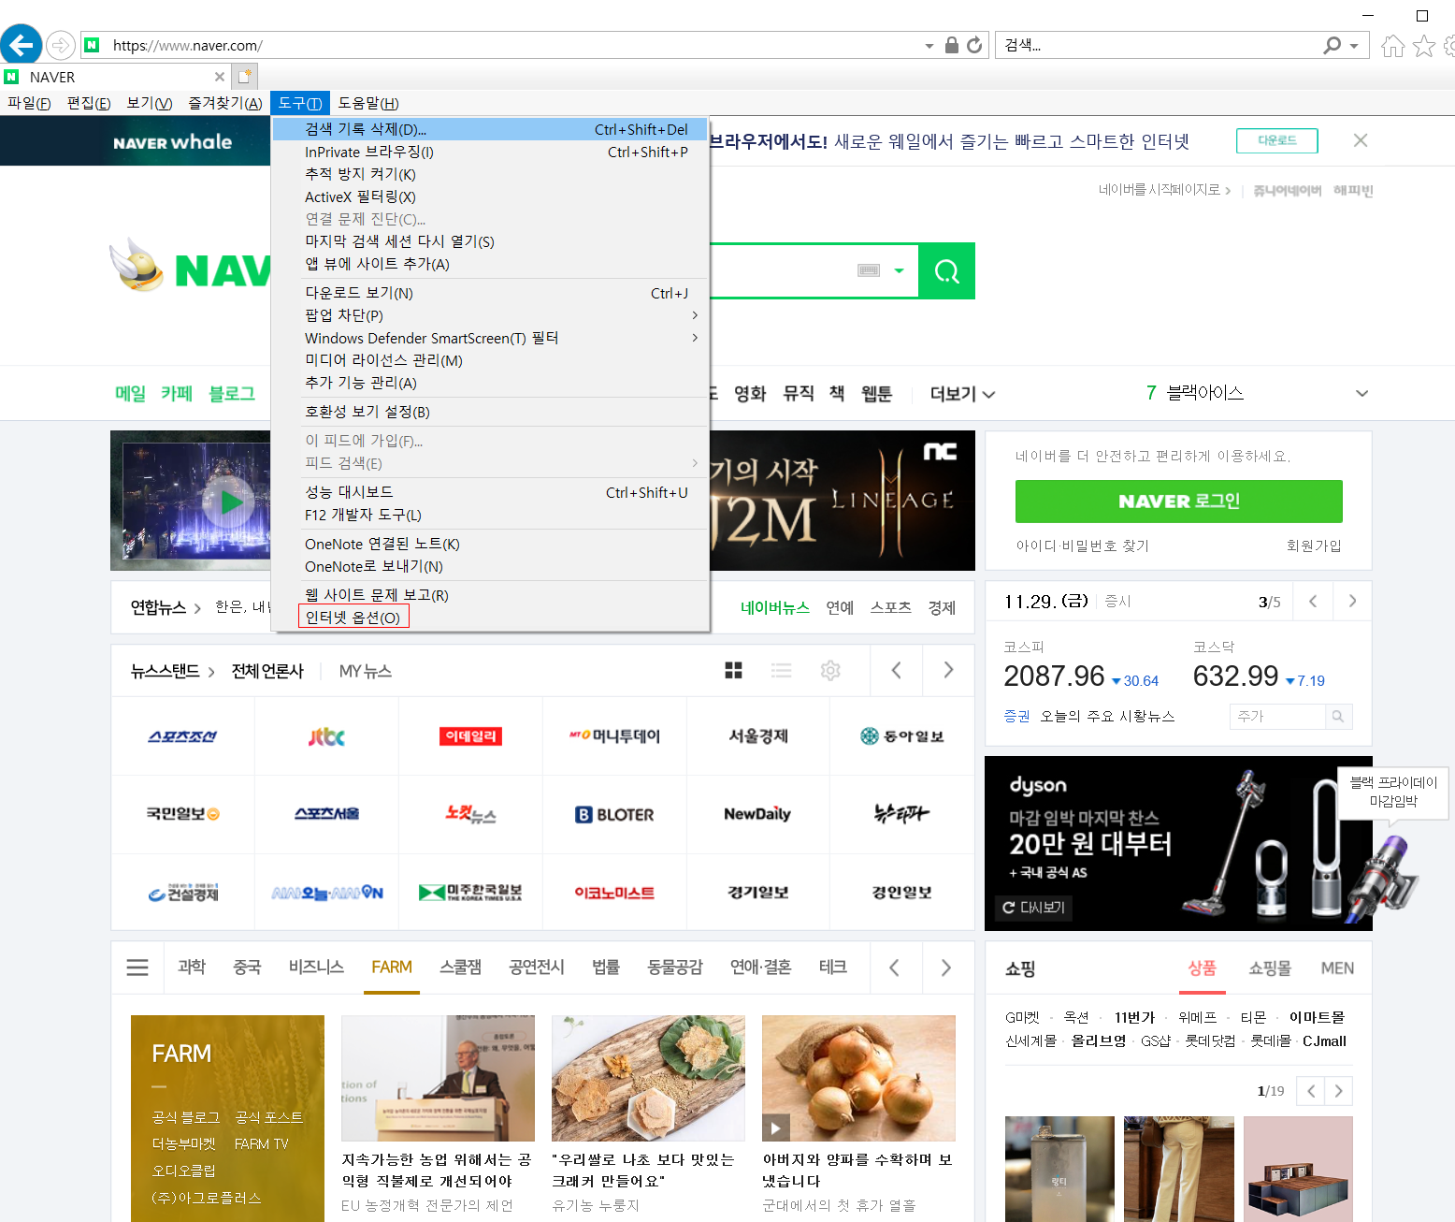Viewport: 1455px width, 1222px height.
Task: Switch newsstand to grid view icon
Action: [734, 670]
